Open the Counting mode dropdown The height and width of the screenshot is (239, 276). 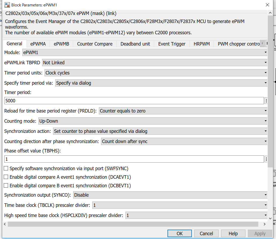pyautogui.click(x=153, y=121)
